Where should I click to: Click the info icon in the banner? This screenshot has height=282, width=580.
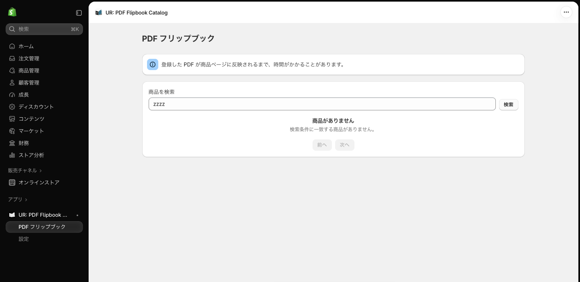[153, 64]
